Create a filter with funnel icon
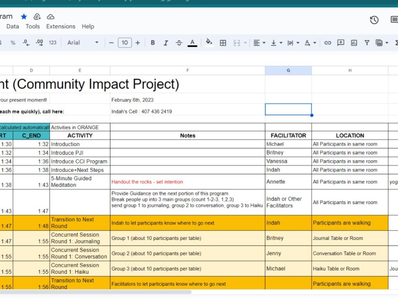Viewport: 398px width, 298px height. (x=367, y=43)
